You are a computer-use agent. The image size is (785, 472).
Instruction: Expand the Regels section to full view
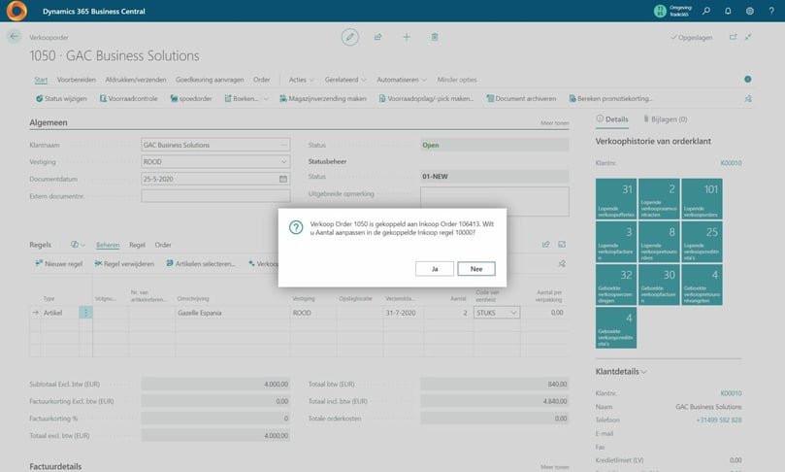coord(562,245)
